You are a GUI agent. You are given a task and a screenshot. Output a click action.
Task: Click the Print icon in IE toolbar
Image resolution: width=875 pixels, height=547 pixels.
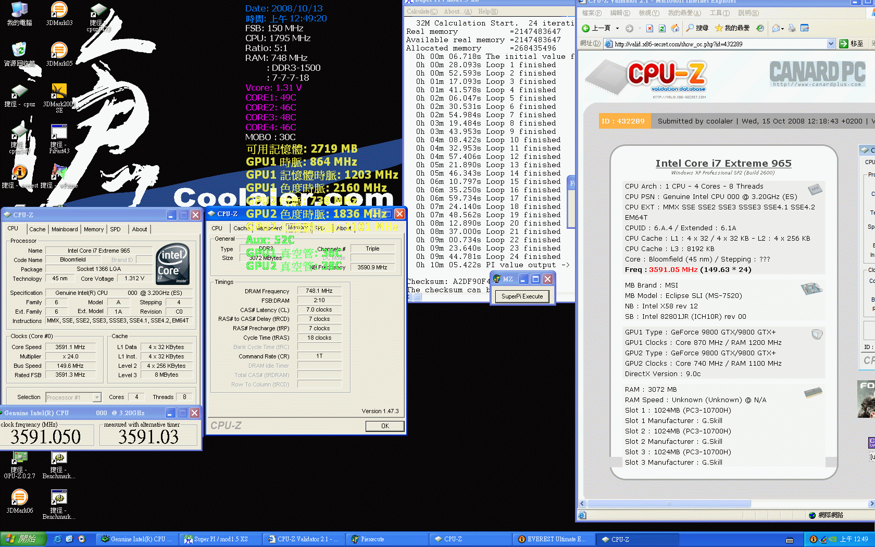792,28
